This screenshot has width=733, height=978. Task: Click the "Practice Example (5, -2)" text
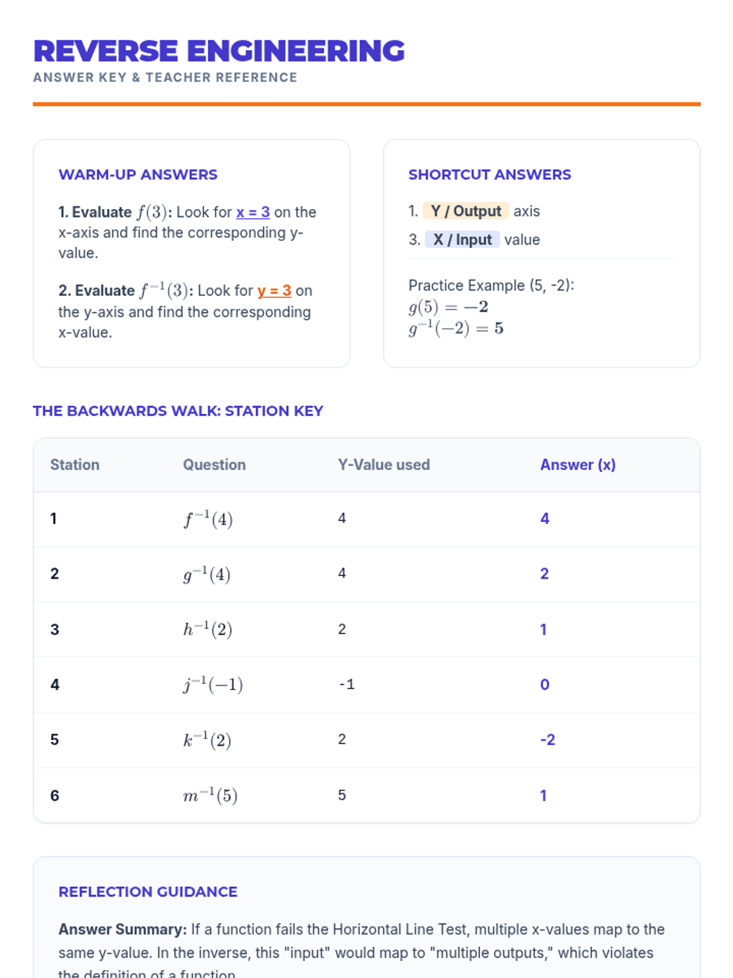click(x=491, y=285)
